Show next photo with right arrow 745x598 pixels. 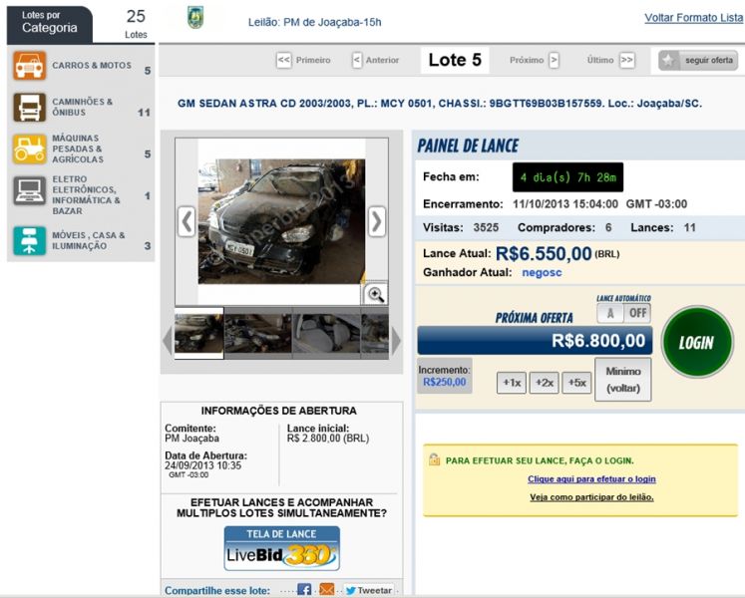[x=376, y=221]
